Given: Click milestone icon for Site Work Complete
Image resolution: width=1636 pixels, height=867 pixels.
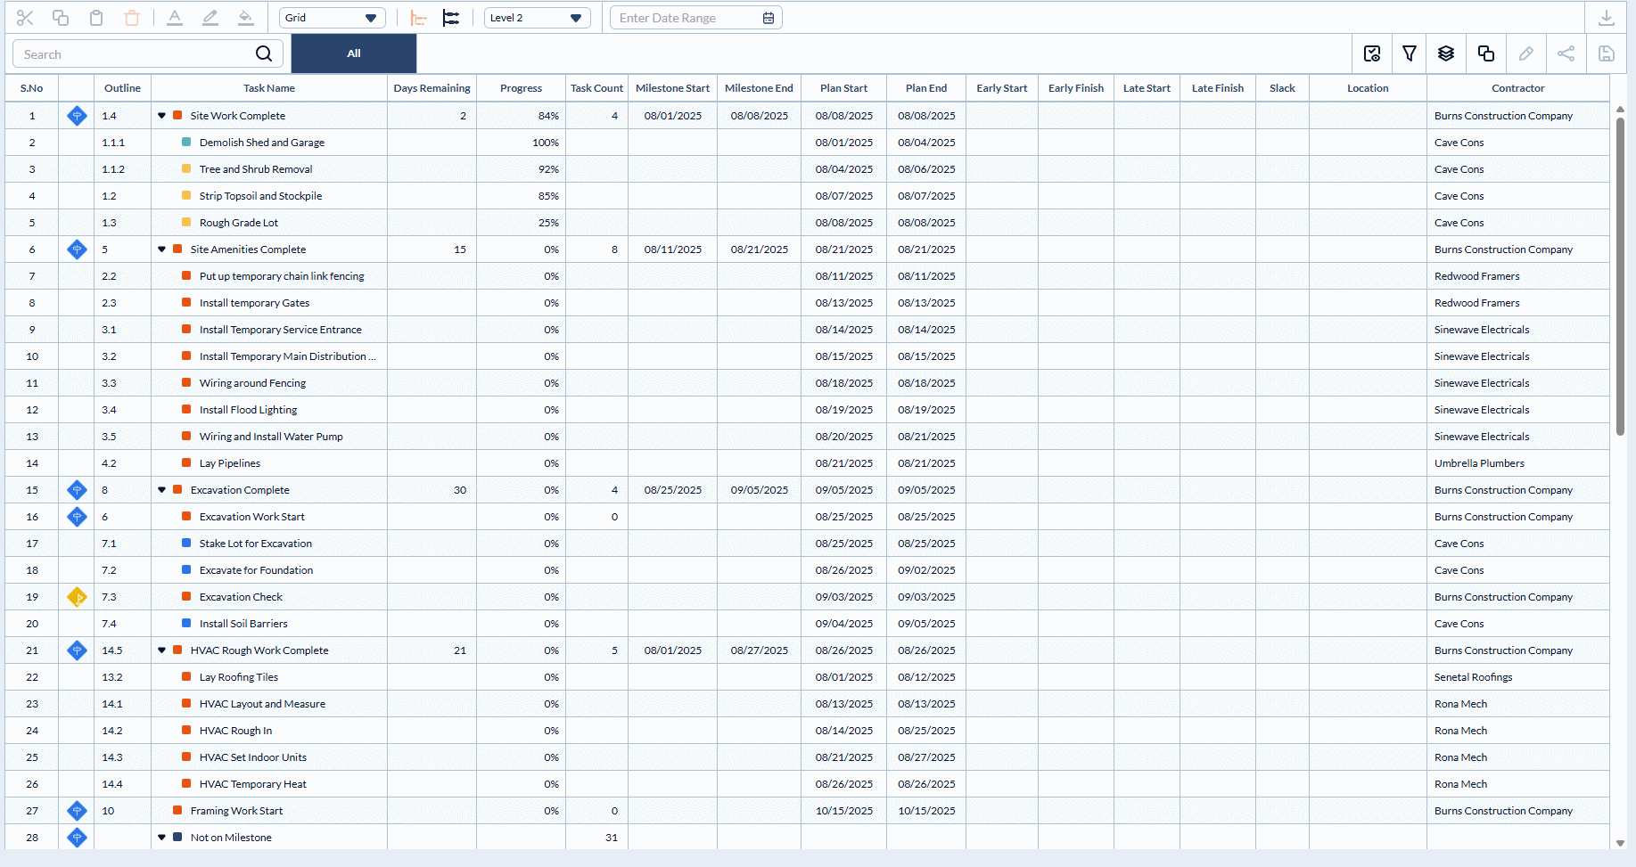Looking at the screenshot, I should click(78, 115).
